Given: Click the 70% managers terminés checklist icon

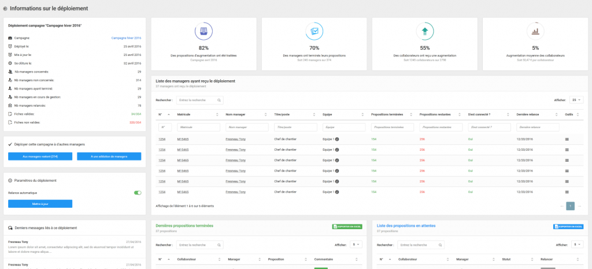Looking at the screenshot, I should coord(314,32).
